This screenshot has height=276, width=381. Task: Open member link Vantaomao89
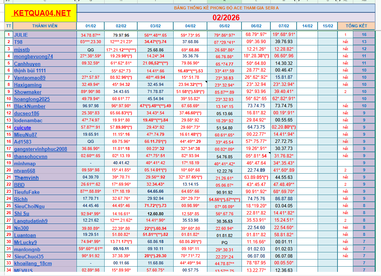30,78
